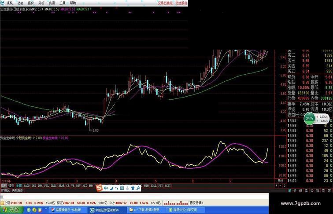Switch indicator to EMV
333x214 pixels.
(91, 185)
